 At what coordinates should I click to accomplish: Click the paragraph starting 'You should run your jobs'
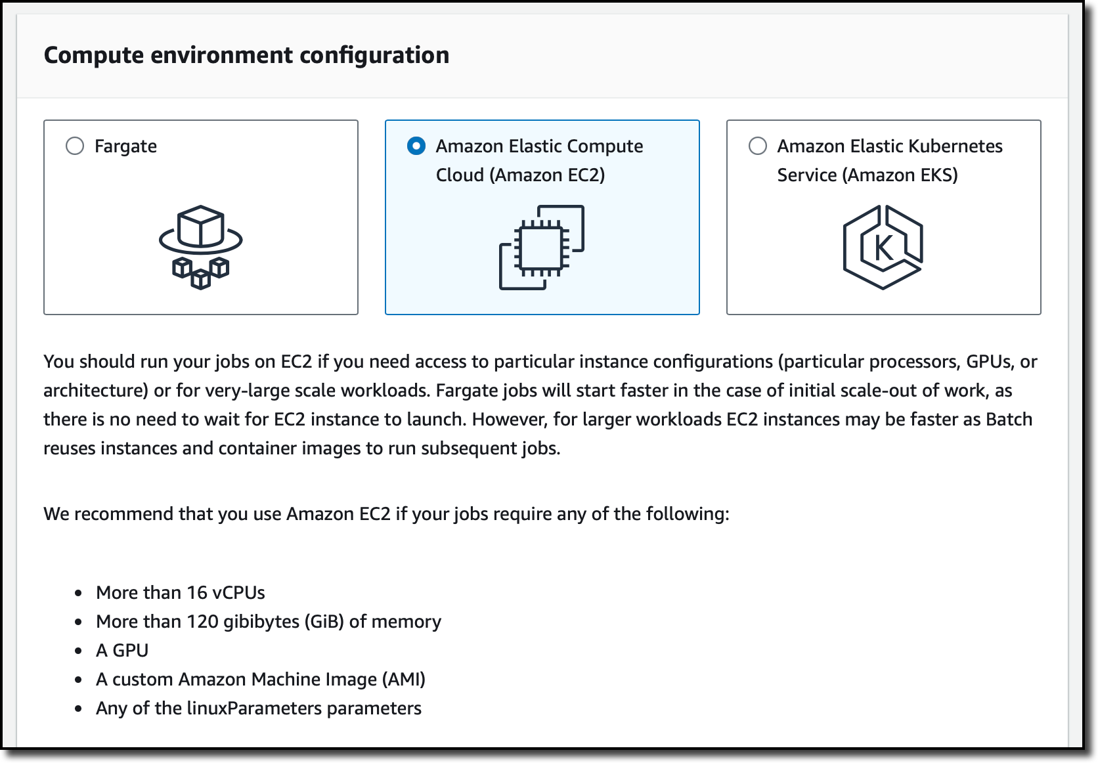pyautogui.click(x=540, y=404)
